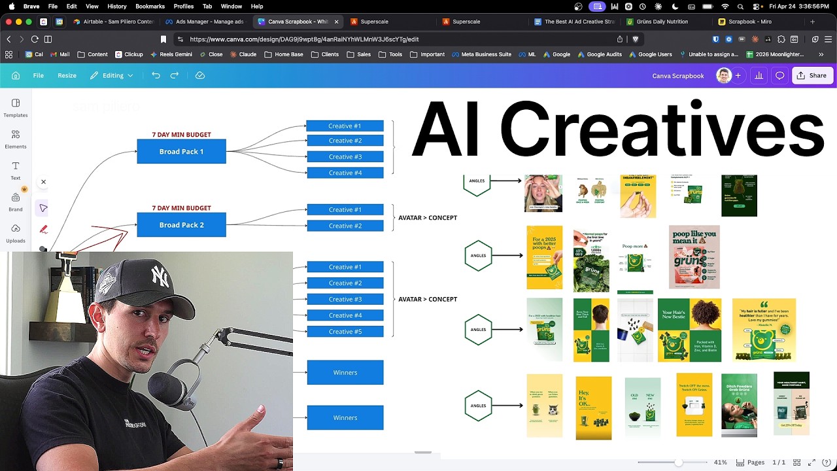Screen dimensions: 837x471
Task: Open the help question mark button
Action: [827, 462]
